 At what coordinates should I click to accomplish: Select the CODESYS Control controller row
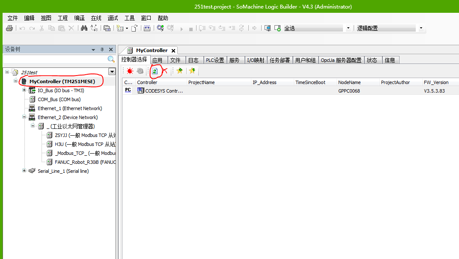pos(161,90)
